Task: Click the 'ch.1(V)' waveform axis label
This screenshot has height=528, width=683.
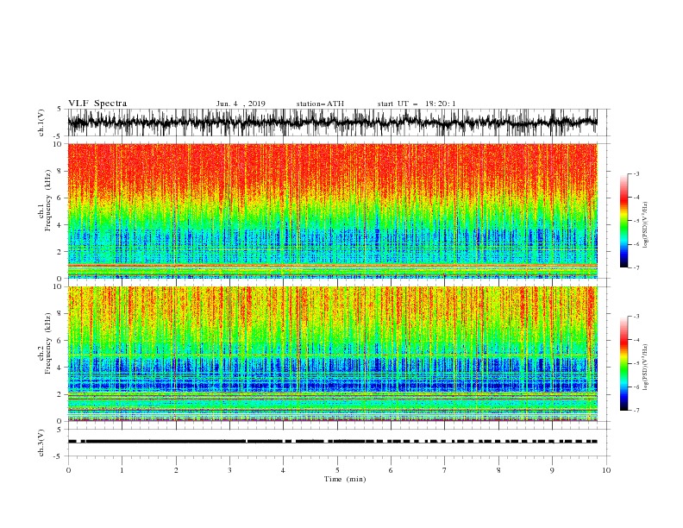Action: [x=41, y=123]
